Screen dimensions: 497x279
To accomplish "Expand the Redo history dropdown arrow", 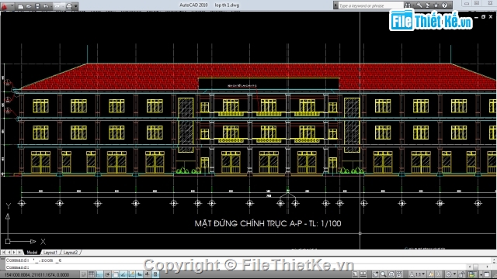I will [x=63, y=6].
